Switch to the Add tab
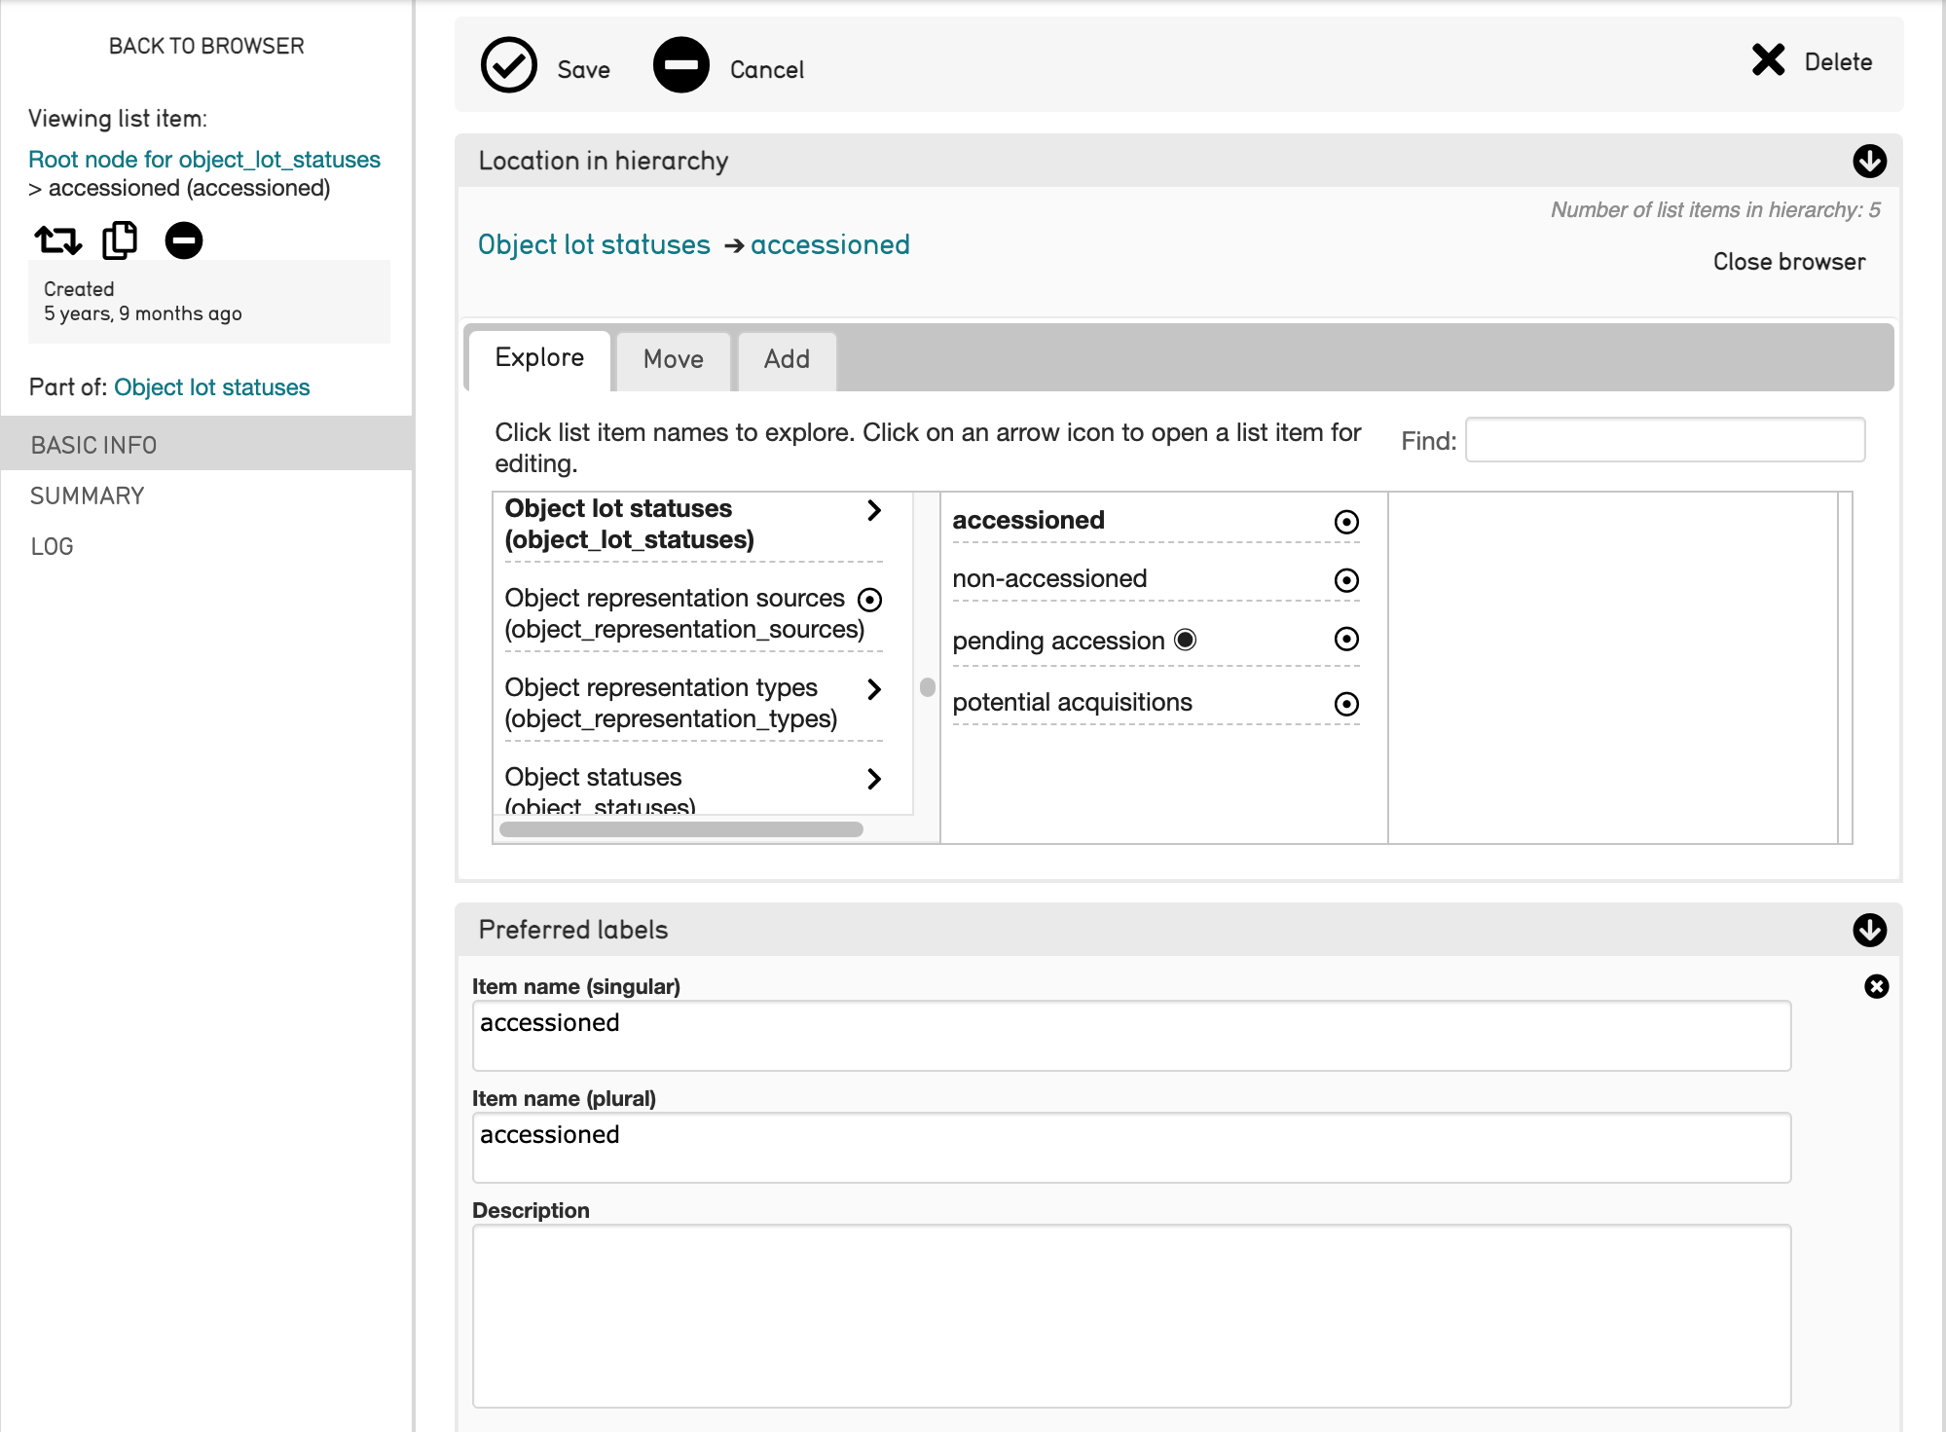The image size is (1946, 1432). point(786,359)
